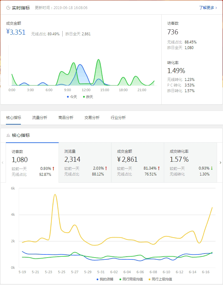Image resolution: width=223 pixels, height=286 pixels.
Task: Click the bar chart icon beside 核心指标
Action: [8, 136]
